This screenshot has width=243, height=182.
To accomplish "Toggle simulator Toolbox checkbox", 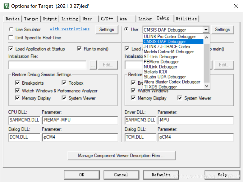I will [64, 83].
